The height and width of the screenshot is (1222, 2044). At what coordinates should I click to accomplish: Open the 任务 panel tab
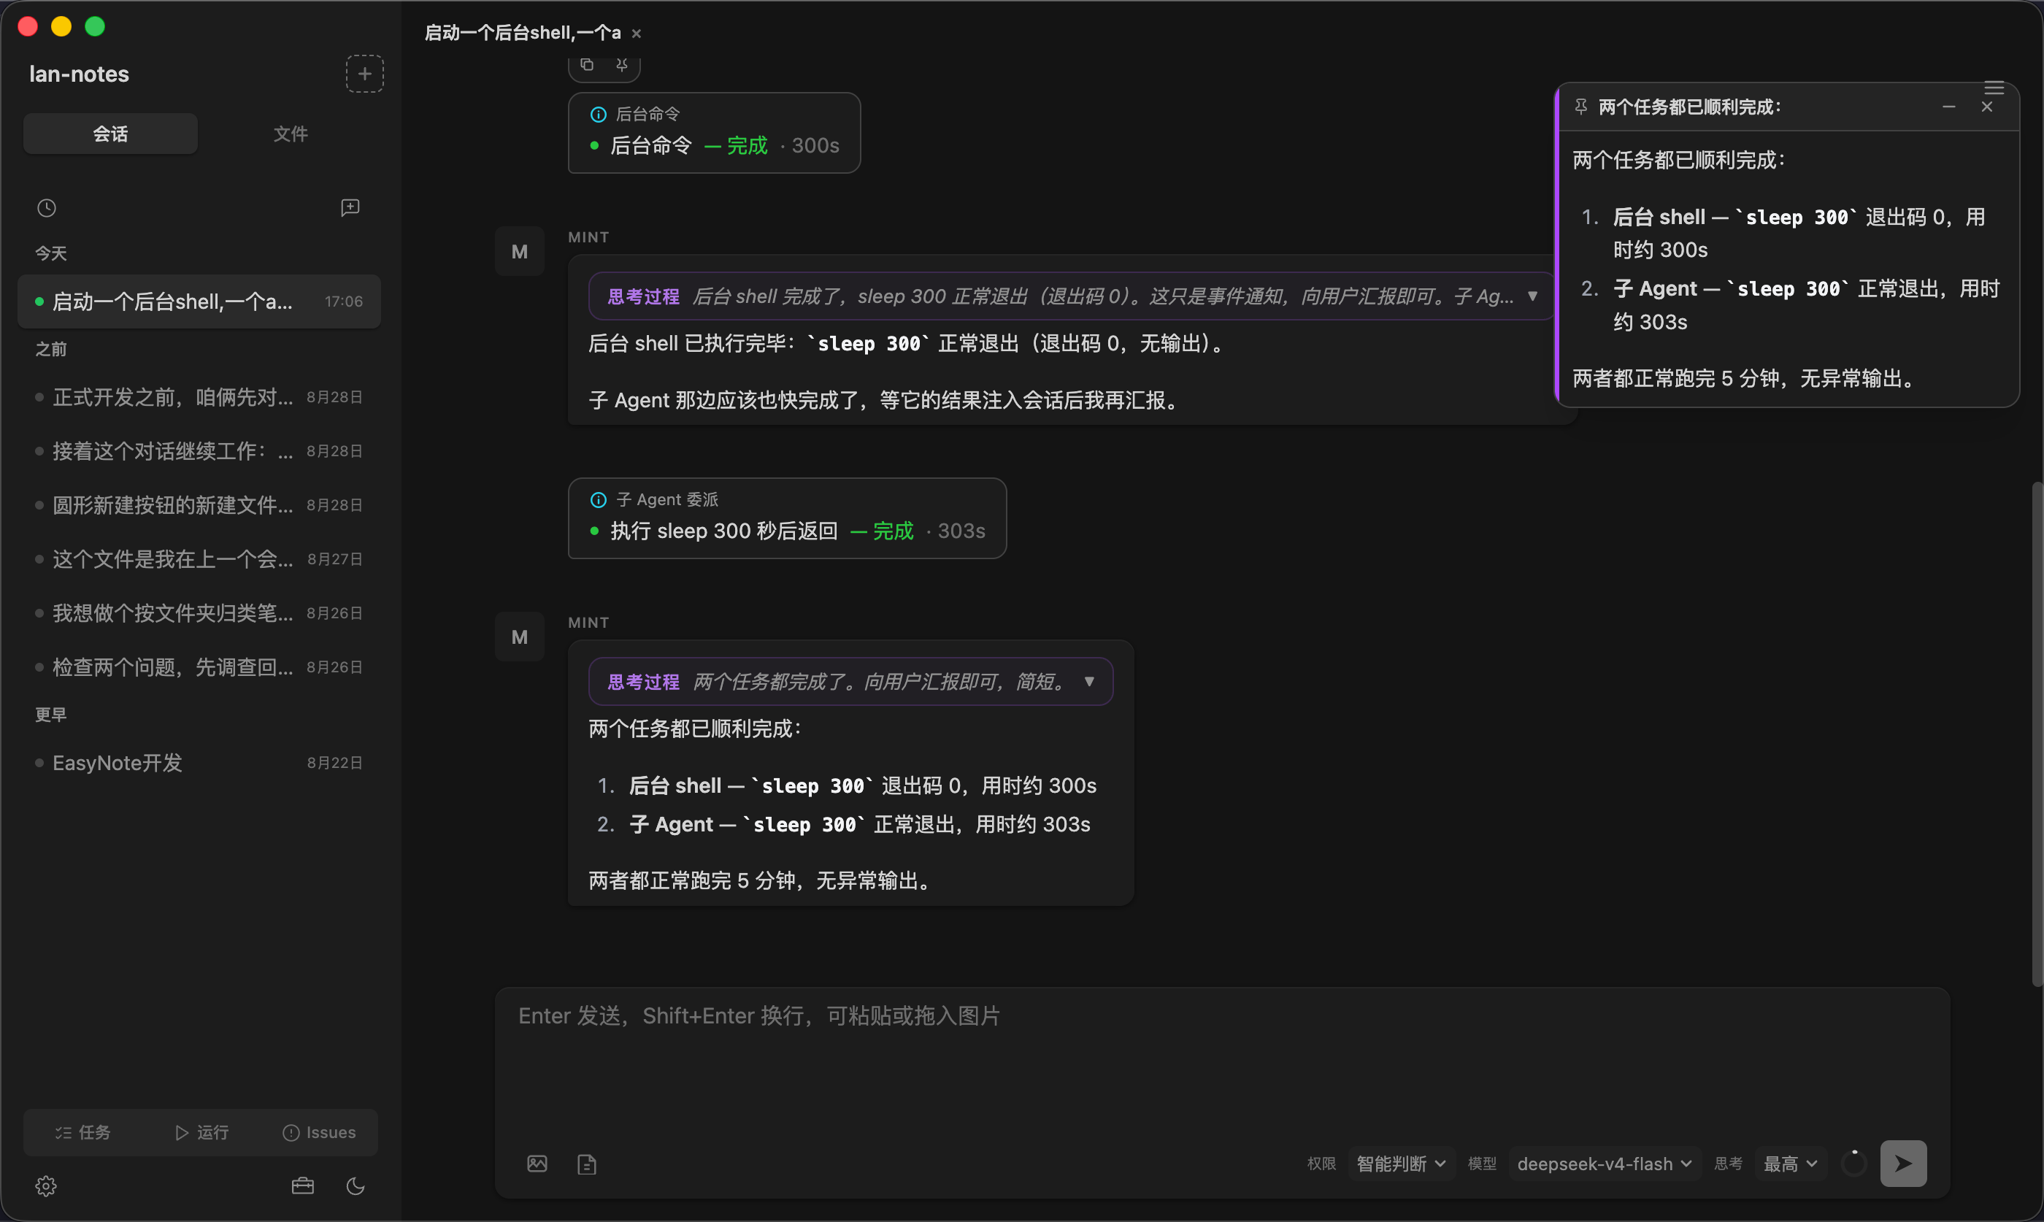(82, 1132)
